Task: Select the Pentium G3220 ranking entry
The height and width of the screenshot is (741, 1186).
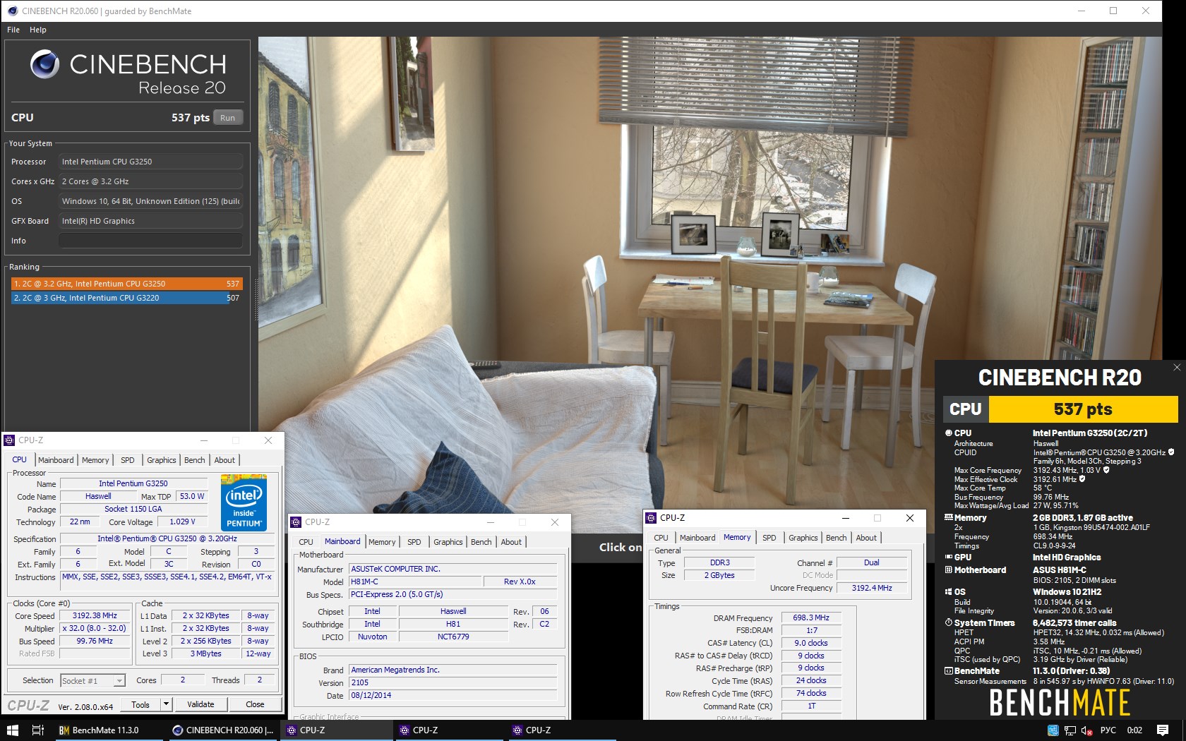Action: click(x=126, y=298)
